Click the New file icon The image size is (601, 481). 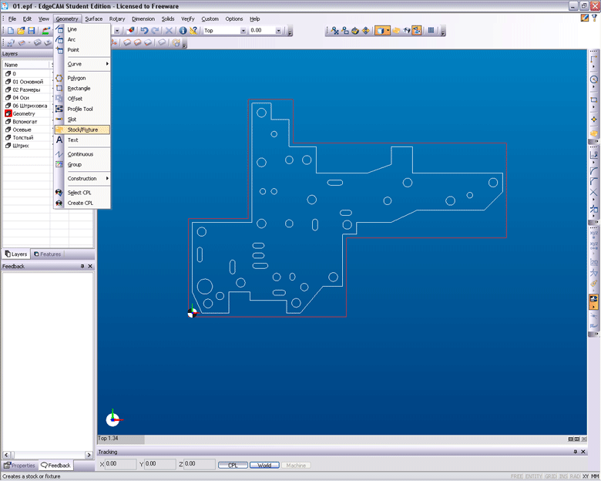click(11, 31)
